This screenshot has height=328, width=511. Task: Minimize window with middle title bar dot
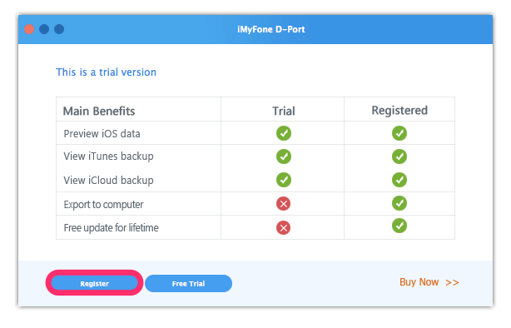[44, 29]
